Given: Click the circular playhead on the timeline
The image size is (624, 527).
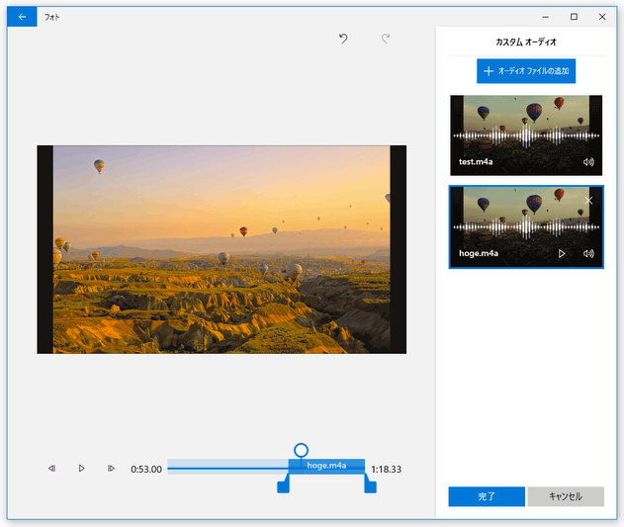Looking at the screenshot, I should tap(302, 451).
